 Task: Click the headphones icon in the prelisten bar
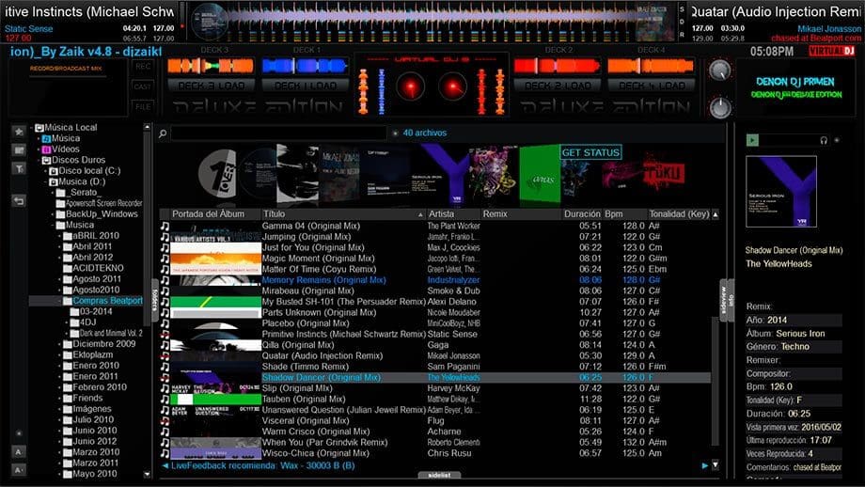(824, 140)
